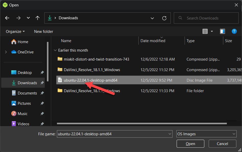Go back with the left arrow
Viewport: 242px width, 152px height.
7,18
